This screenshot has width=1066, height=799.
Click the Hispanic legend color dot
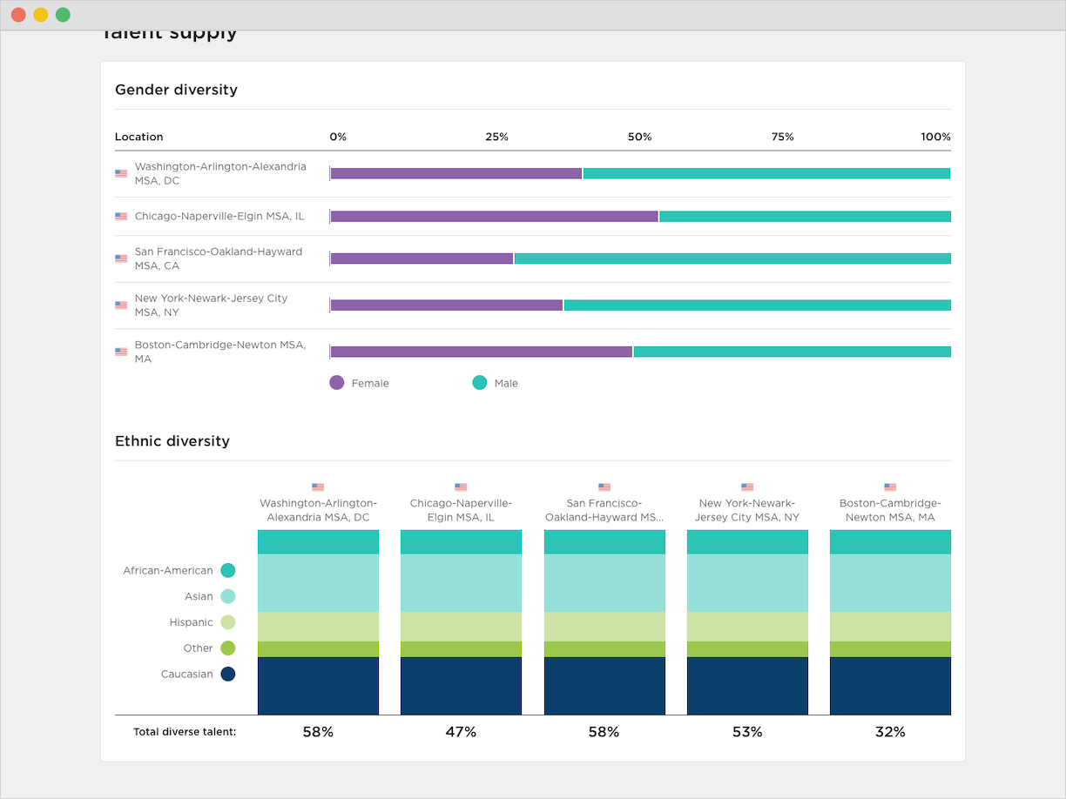[x=228, y=622]
